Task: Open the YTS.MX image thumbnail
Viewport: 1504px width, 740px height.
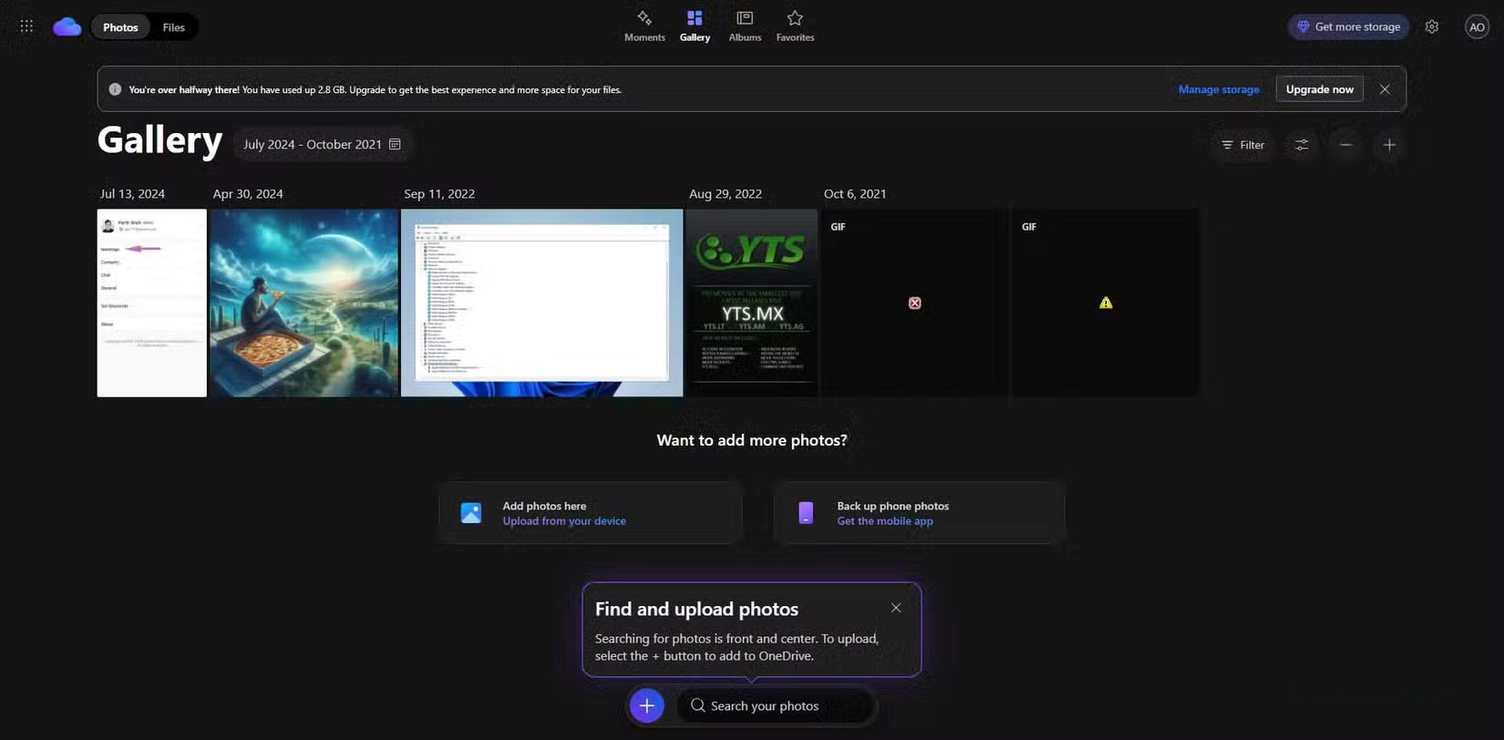Action: pos(752,303)
